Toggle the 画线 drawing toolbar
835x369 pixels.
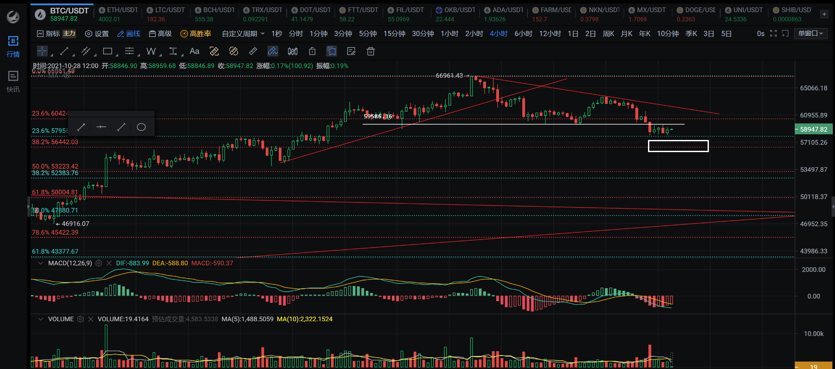click(129, 33)
